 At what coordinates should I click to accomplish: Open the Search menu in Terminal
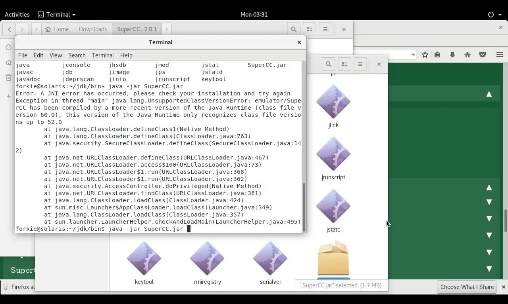click(77, 55)
